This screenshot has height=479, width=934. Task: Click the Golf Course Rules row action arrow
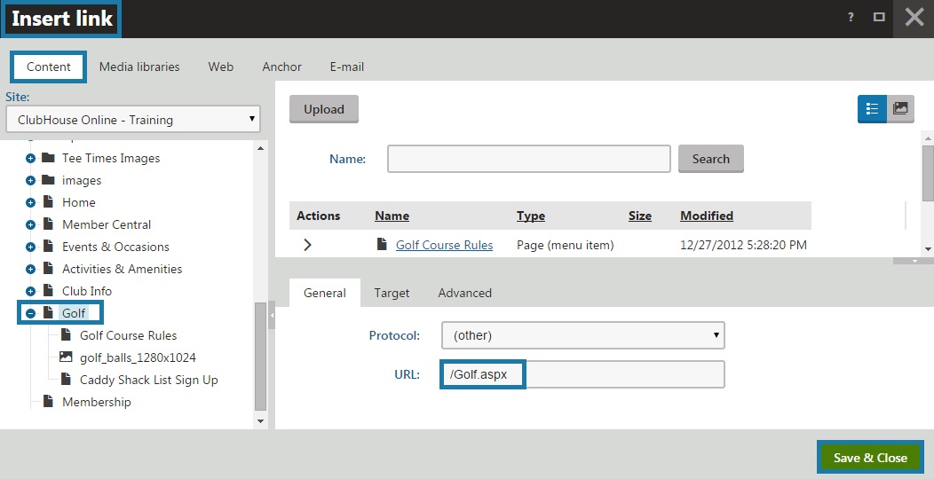307,245
